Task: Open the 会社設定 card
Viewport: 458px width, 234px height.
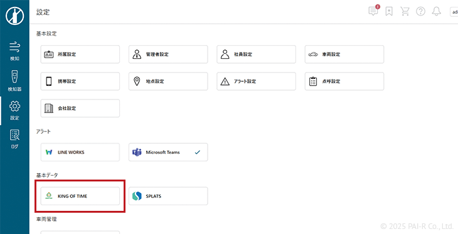Action: click(x=80, y=108)
